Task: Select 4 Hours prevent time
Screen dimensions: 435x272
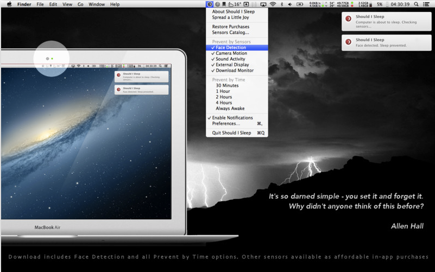Action: pyautogui.click(x=237, y=103)
